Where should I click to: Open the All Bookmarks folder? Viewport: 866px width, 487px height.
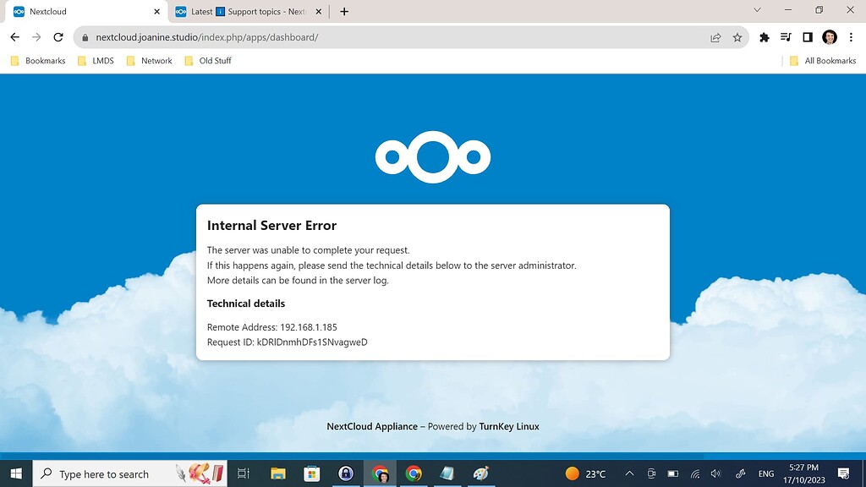pyautogui.click(x=823, y=61)
